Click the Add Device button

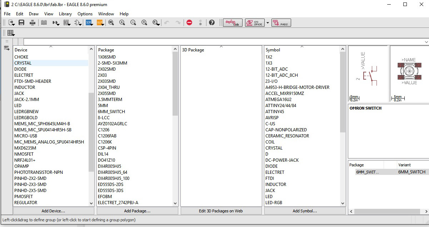click(54, 211)
